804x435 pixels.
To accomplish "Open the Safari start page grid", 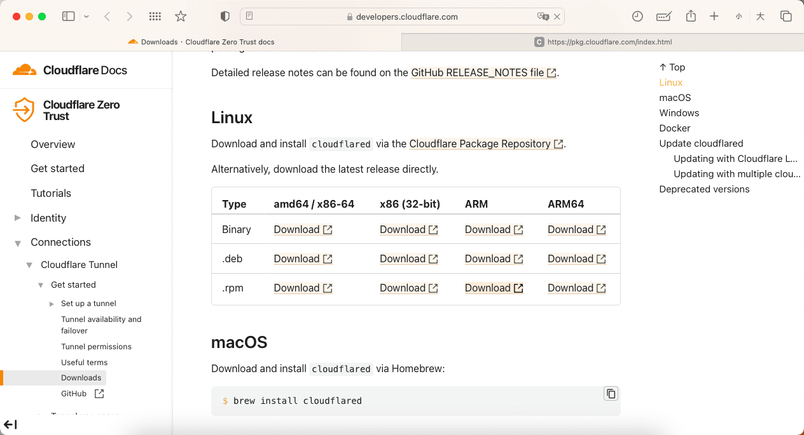I will [x=155, y=17].
